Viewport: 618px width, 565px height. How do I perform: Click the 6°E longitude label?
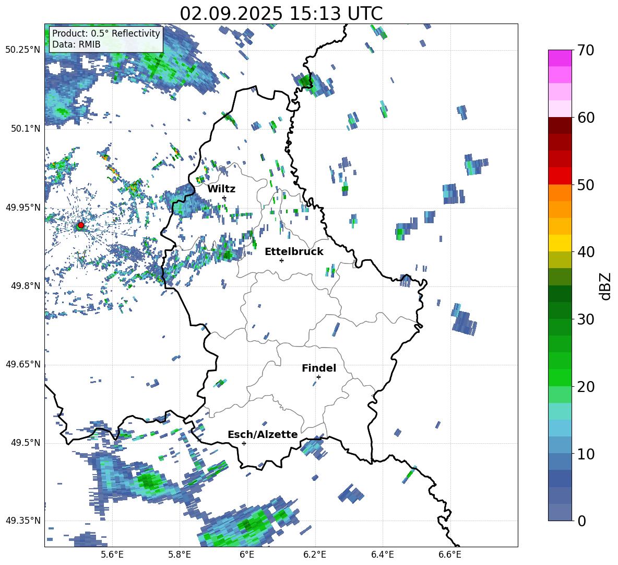[247, 555]
